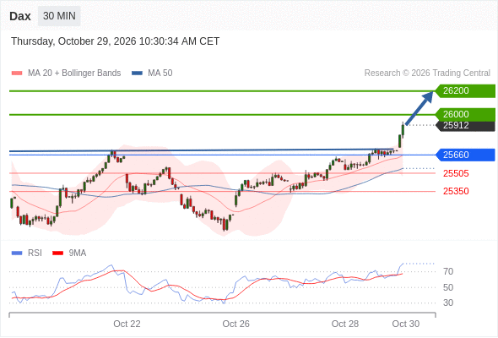Select the 9MA legend label
498x338 pixels.
78,253
